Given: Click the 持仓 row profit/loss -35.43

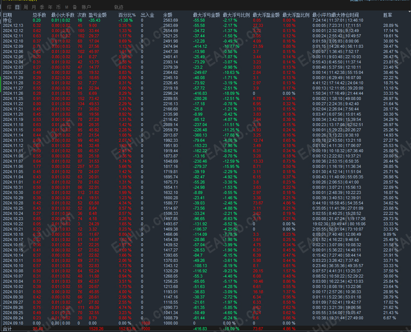Looking at the screenshot, I should pos(94,20).
